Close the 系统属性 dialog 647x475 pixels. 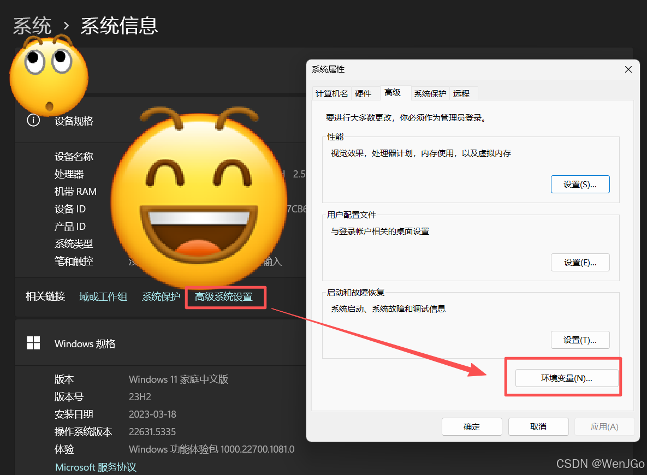pos(628,69)
